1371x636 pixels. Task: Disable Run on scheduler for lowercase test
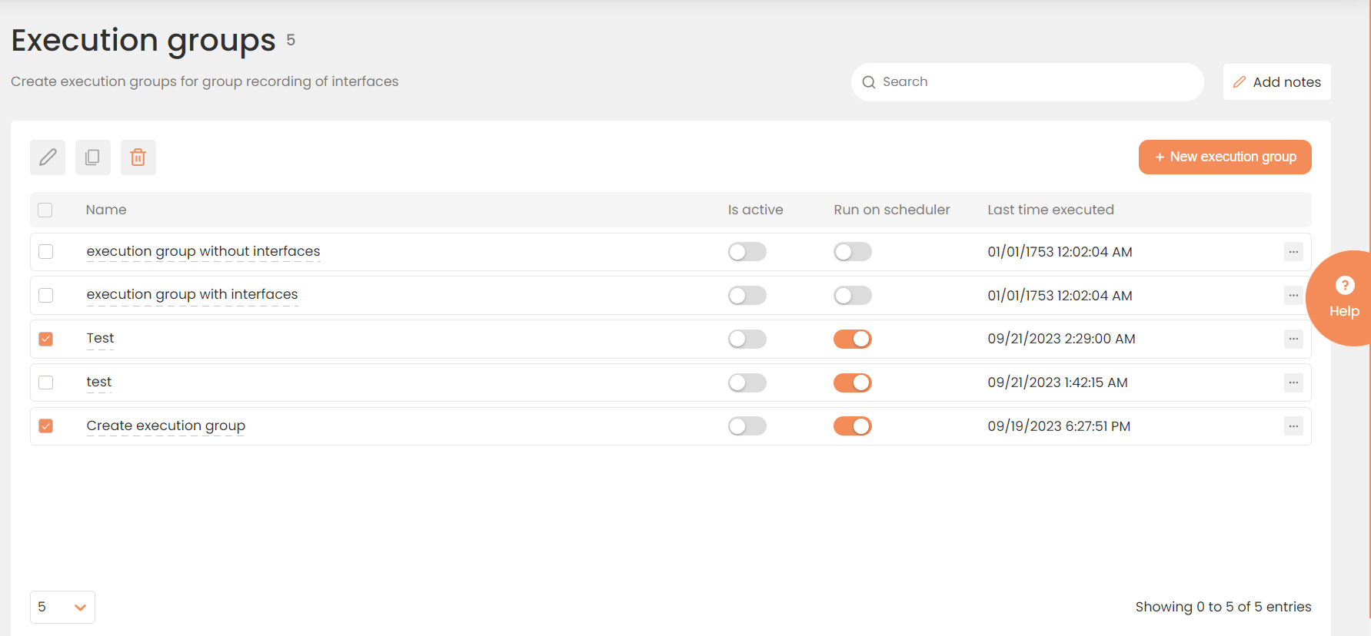pos(852,383)
